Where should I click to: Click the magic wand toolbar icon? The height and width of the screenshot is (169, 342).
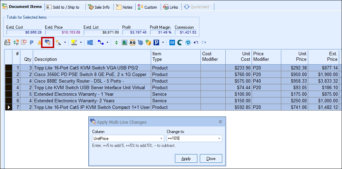58,43
